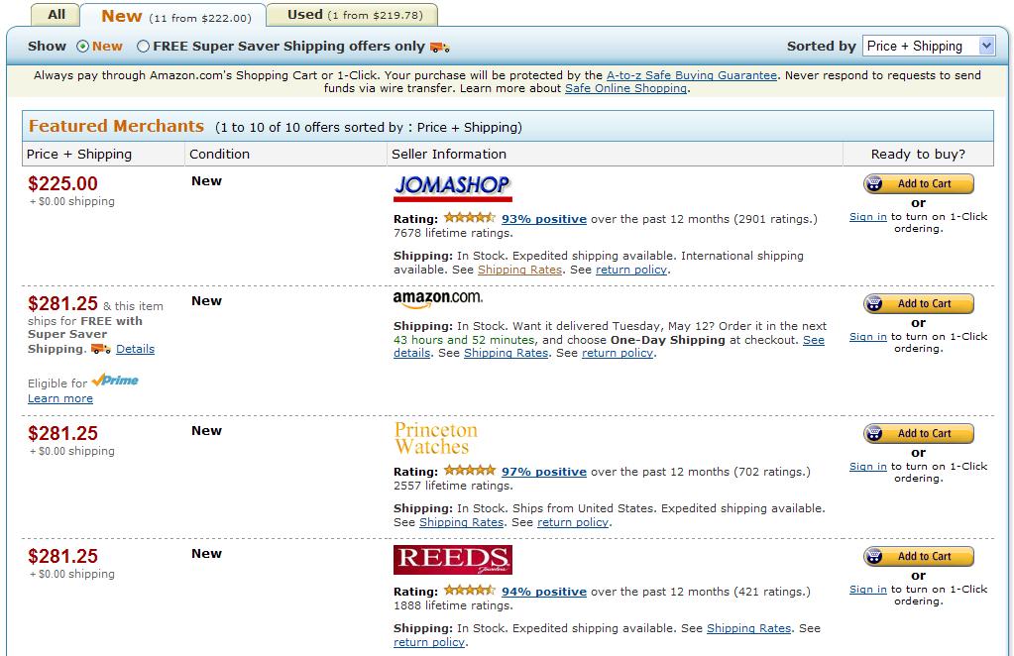Click Sign in link in Princeton Watches row
Image resolution: width=1014 pixels, height=656 pixels.
(868, 466)
